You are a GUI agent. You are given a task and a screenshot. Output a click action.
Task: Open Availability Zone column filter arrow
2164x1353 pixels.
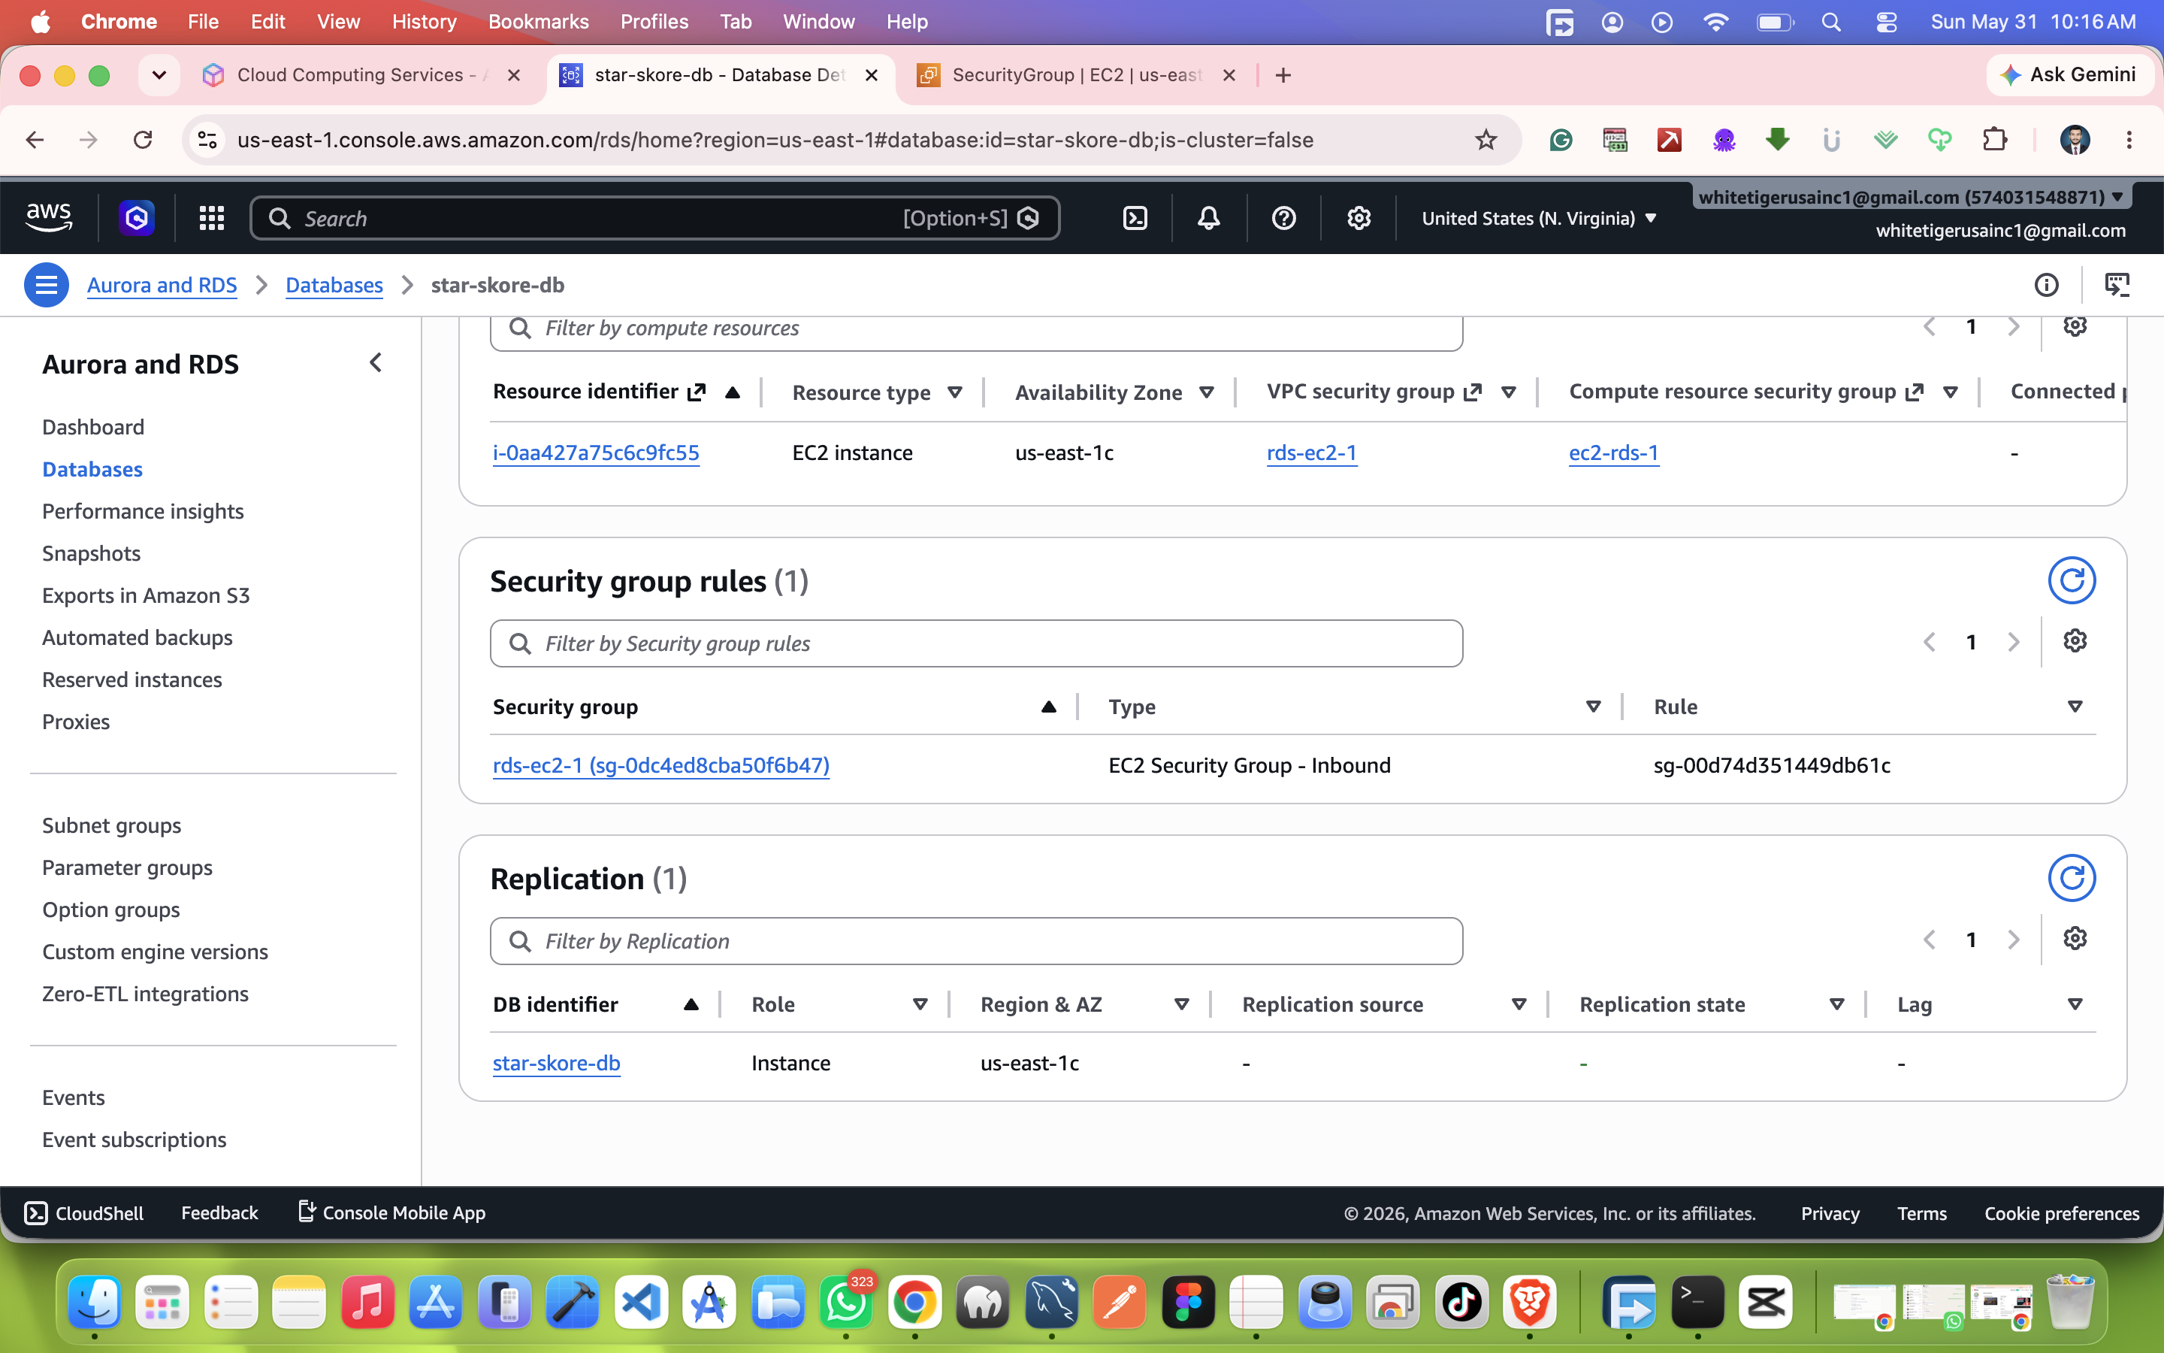click(x=1206, y=392)
